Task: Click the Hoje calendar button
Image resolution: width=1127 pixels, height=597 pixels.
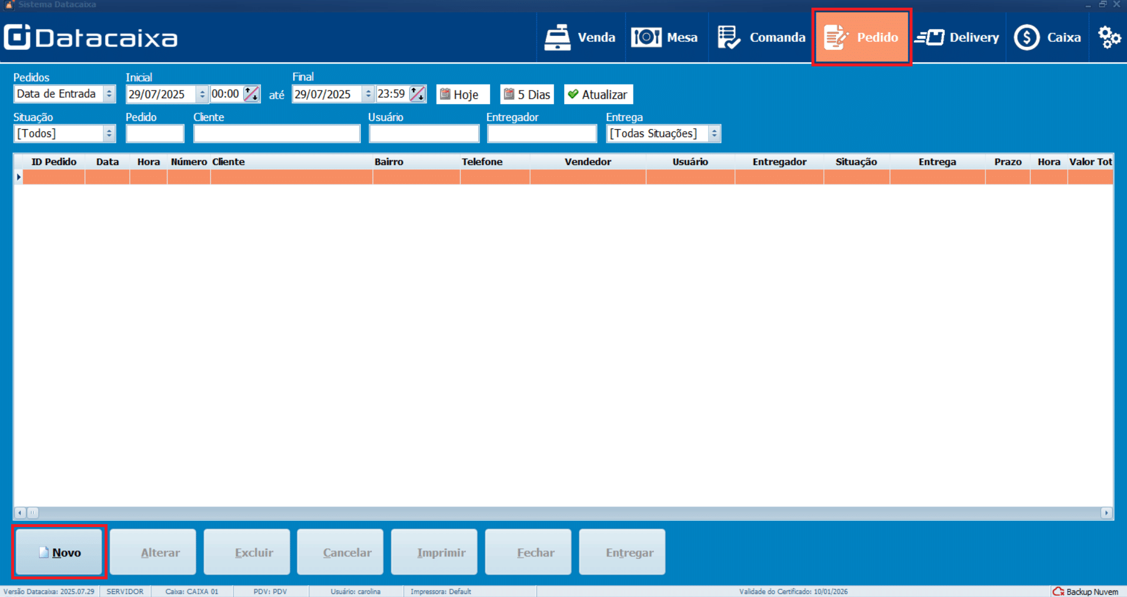Action: [x=462, y=95]
